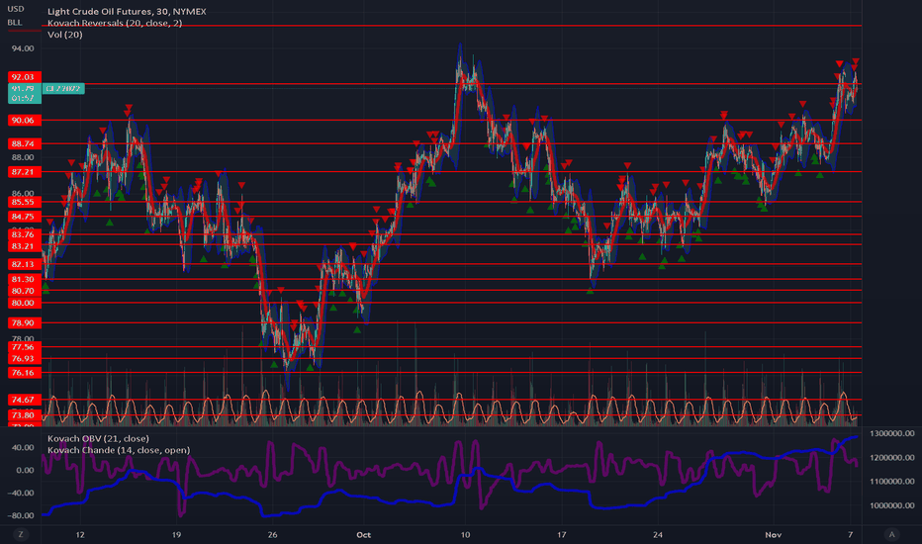Click the Light Crude Oil Futures chart title

coord(127,11)
